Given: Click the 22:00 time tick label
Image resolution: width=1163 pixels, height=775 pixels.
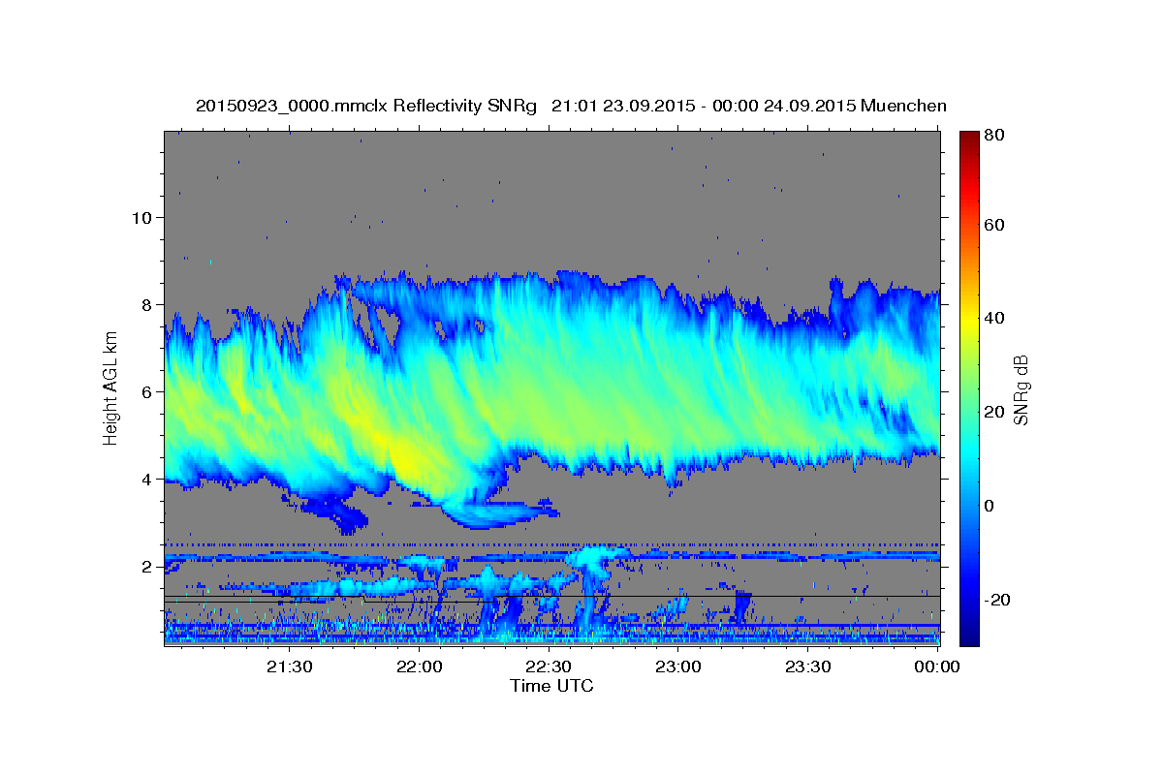Looking at the screenshot, I should (419, 666).
